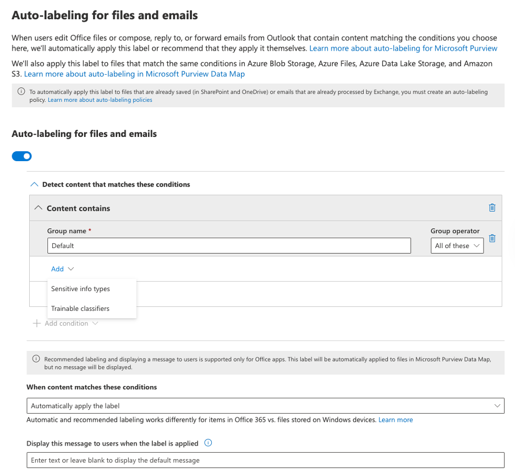This screenshot has height=473, width=515.
Task: Open the Group operator dropdown
Action: [x=457, y=246]
